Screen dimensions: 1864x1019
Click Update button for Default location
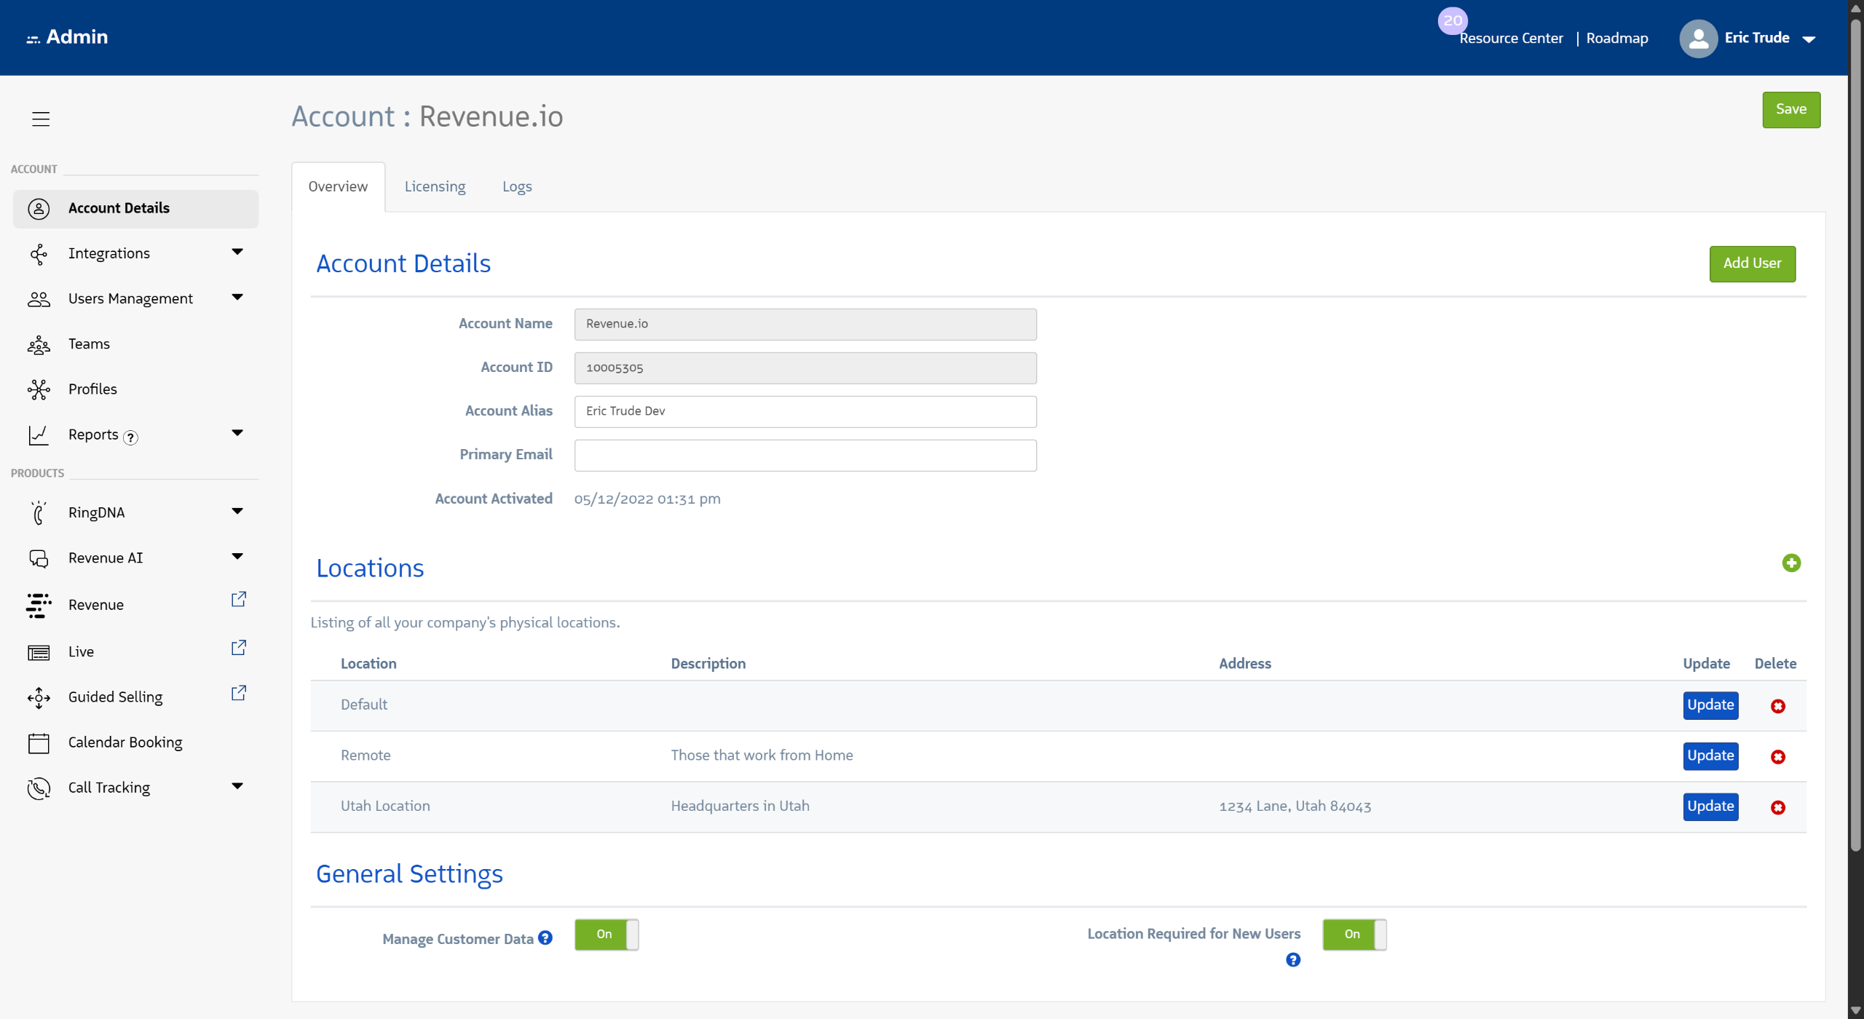click(x=1710, y=705)
